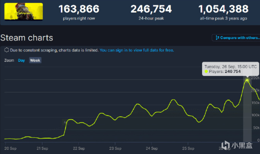Click the 23 Sep axis label
Viewport: 260px width, 154px height.
115,148
